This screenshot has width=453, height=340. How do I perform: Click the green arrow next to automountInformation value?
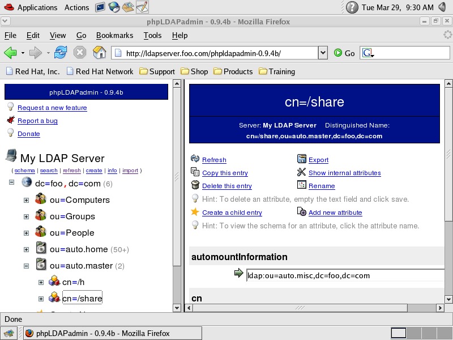[238, 274]
